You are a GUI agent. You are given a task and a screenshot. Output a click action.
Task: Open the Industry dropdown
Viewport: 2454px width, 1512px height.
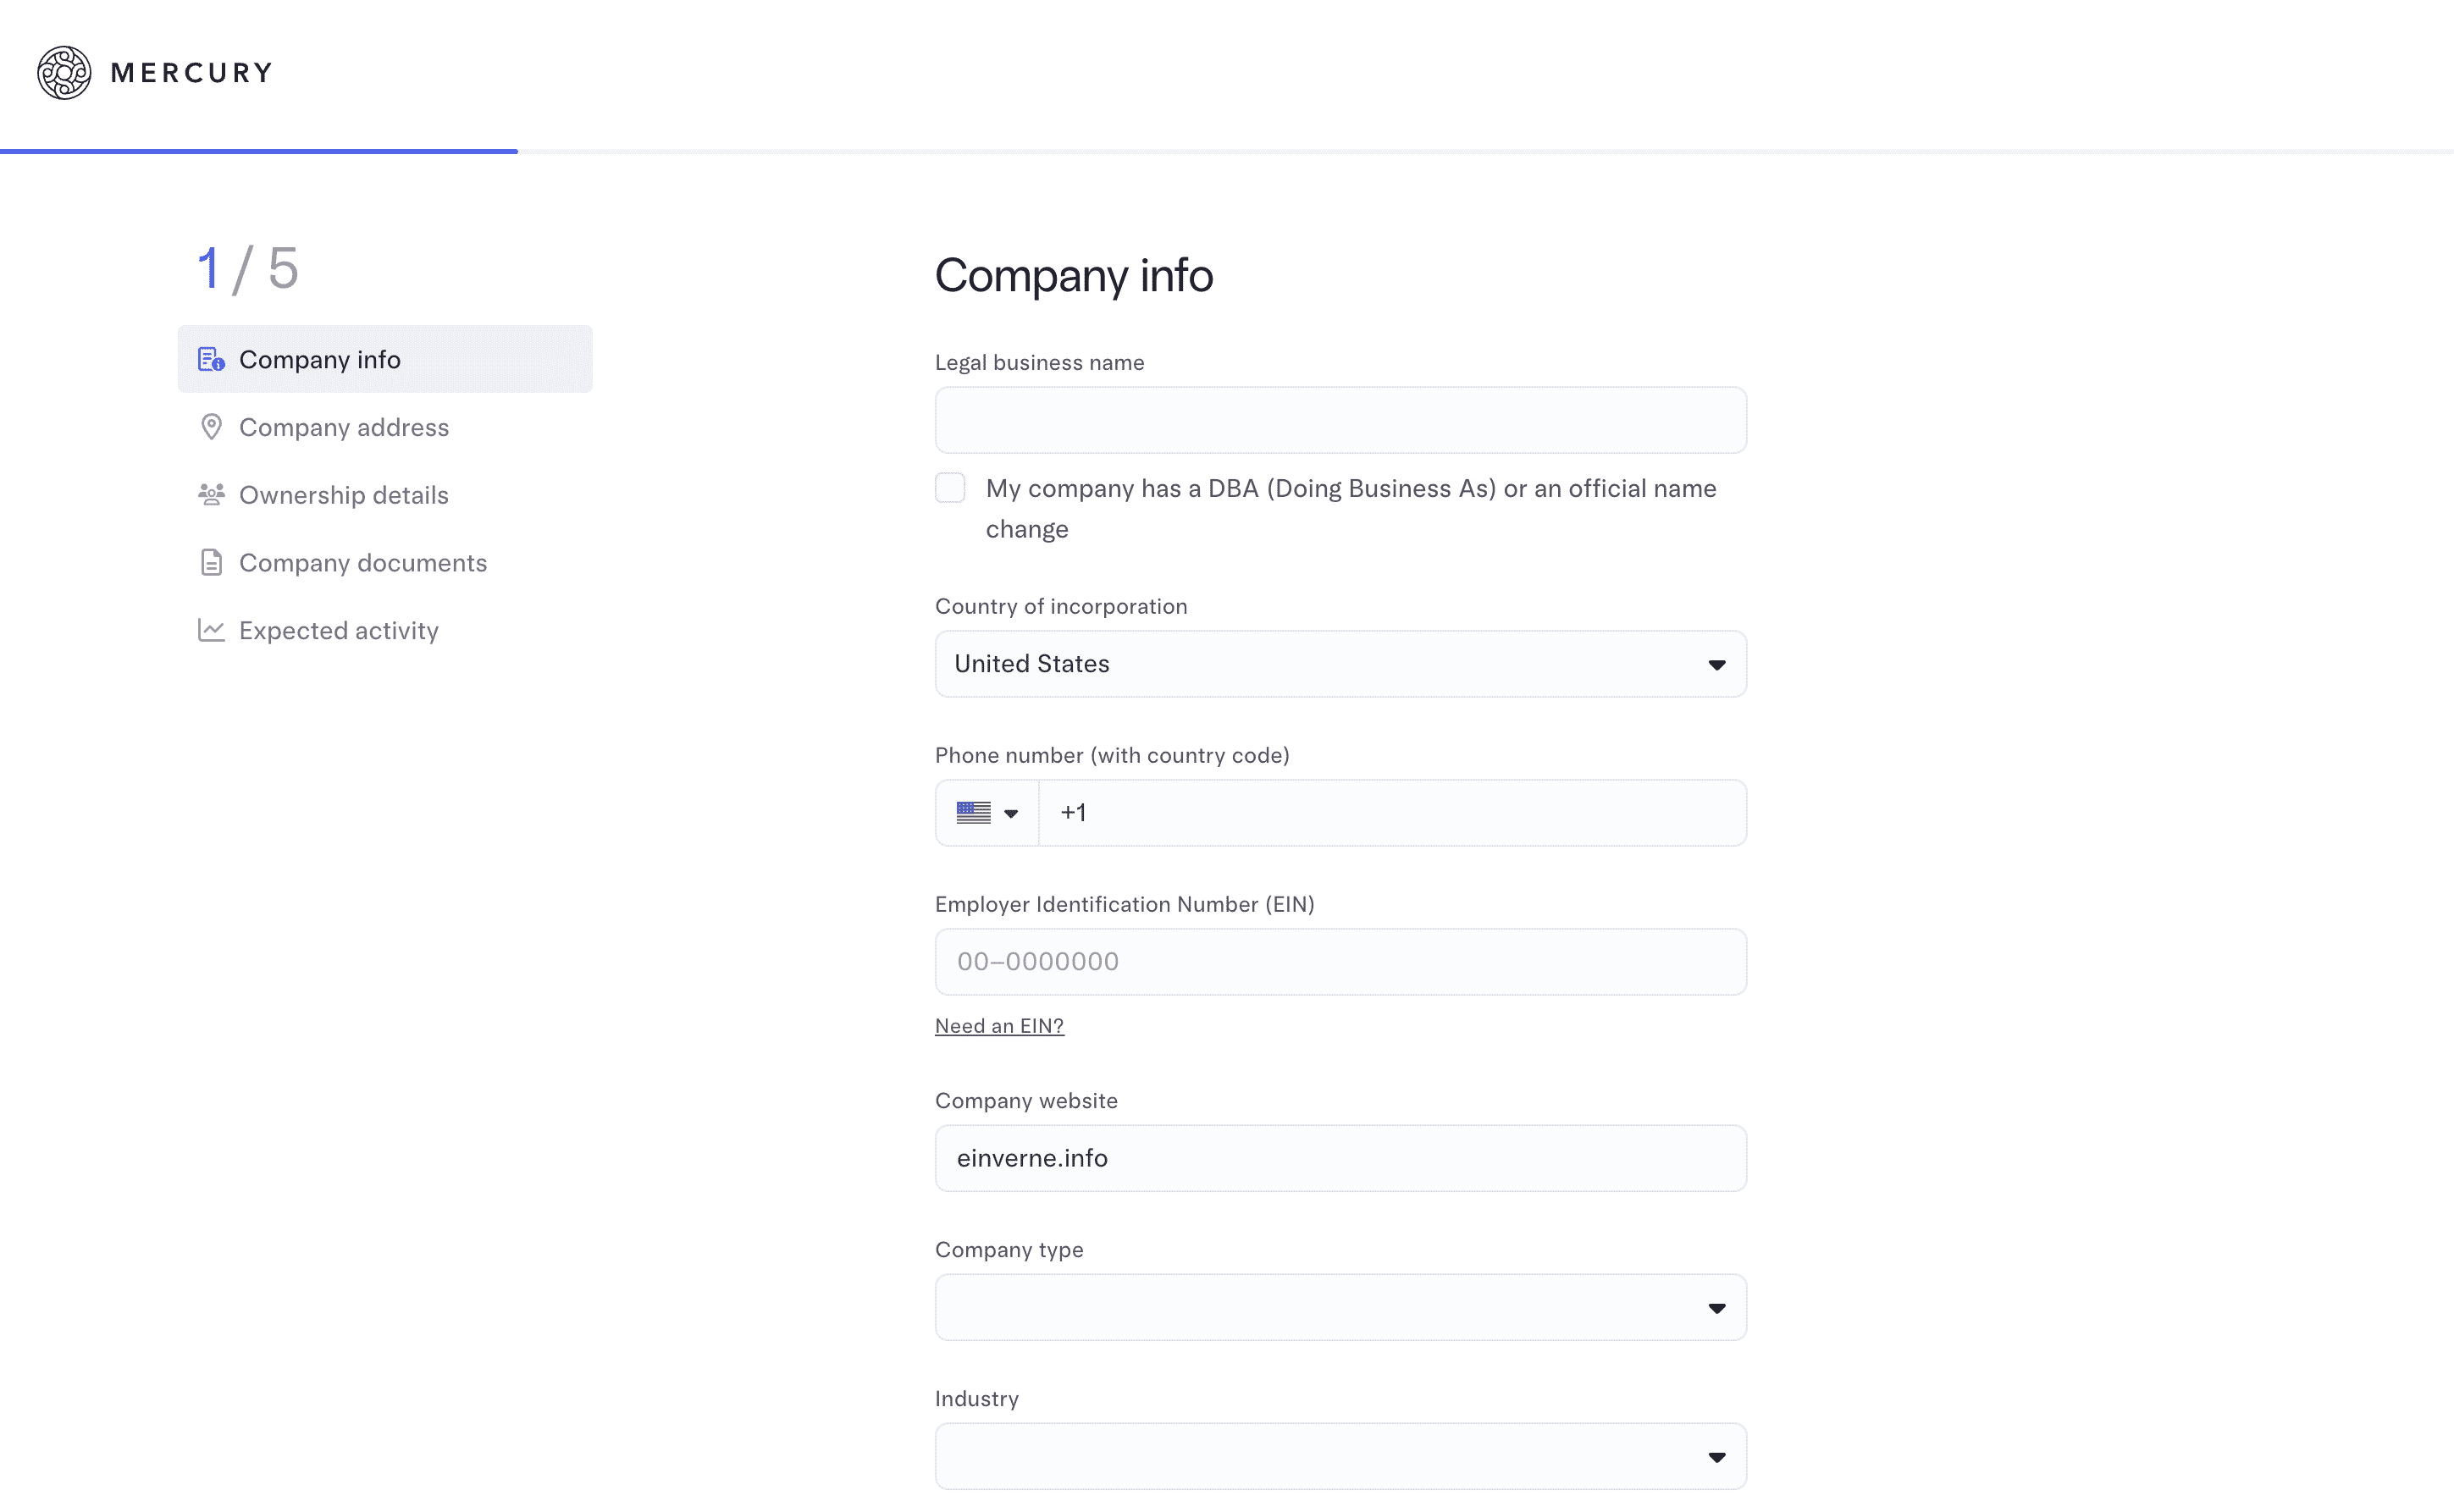pyautogui.click(x=1340, y=1456)
